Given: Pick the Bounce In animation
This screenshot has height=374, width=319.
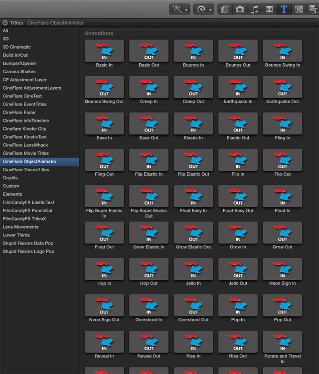Looking at the screenshot, I should (x=193, y=51).
